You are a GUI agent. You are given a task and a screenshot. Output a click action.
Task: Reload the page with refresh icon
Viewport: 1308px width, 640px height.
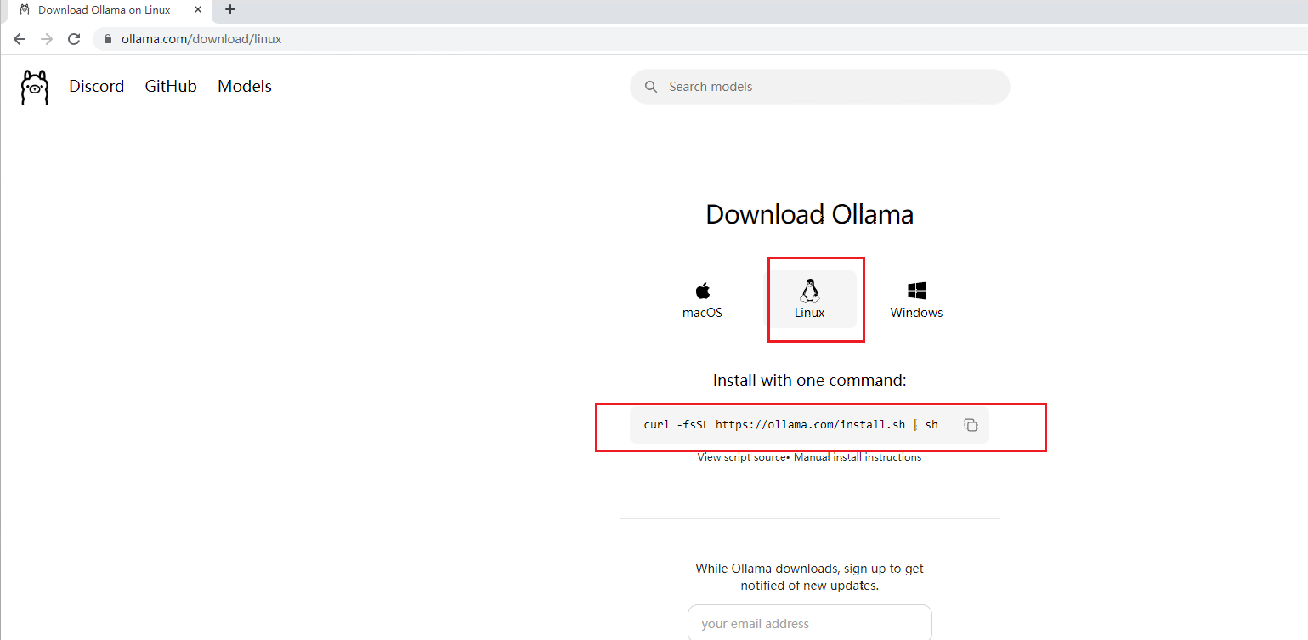(74, 39)
